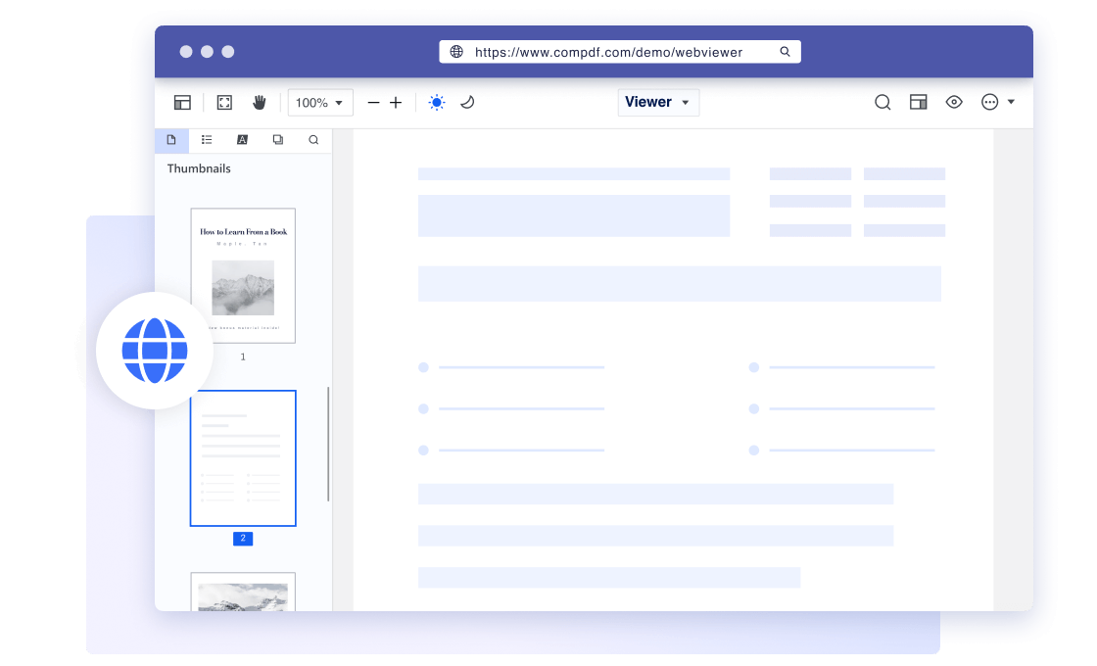Zoom out with the minus button
This screenshot has width=1097, height=666.
(373, 102)
